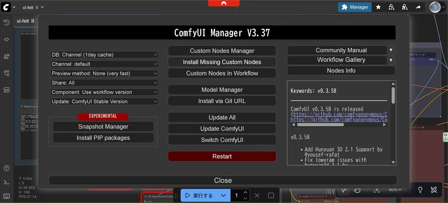
Task: Open Model Manager
Action: tap(222, 90)
